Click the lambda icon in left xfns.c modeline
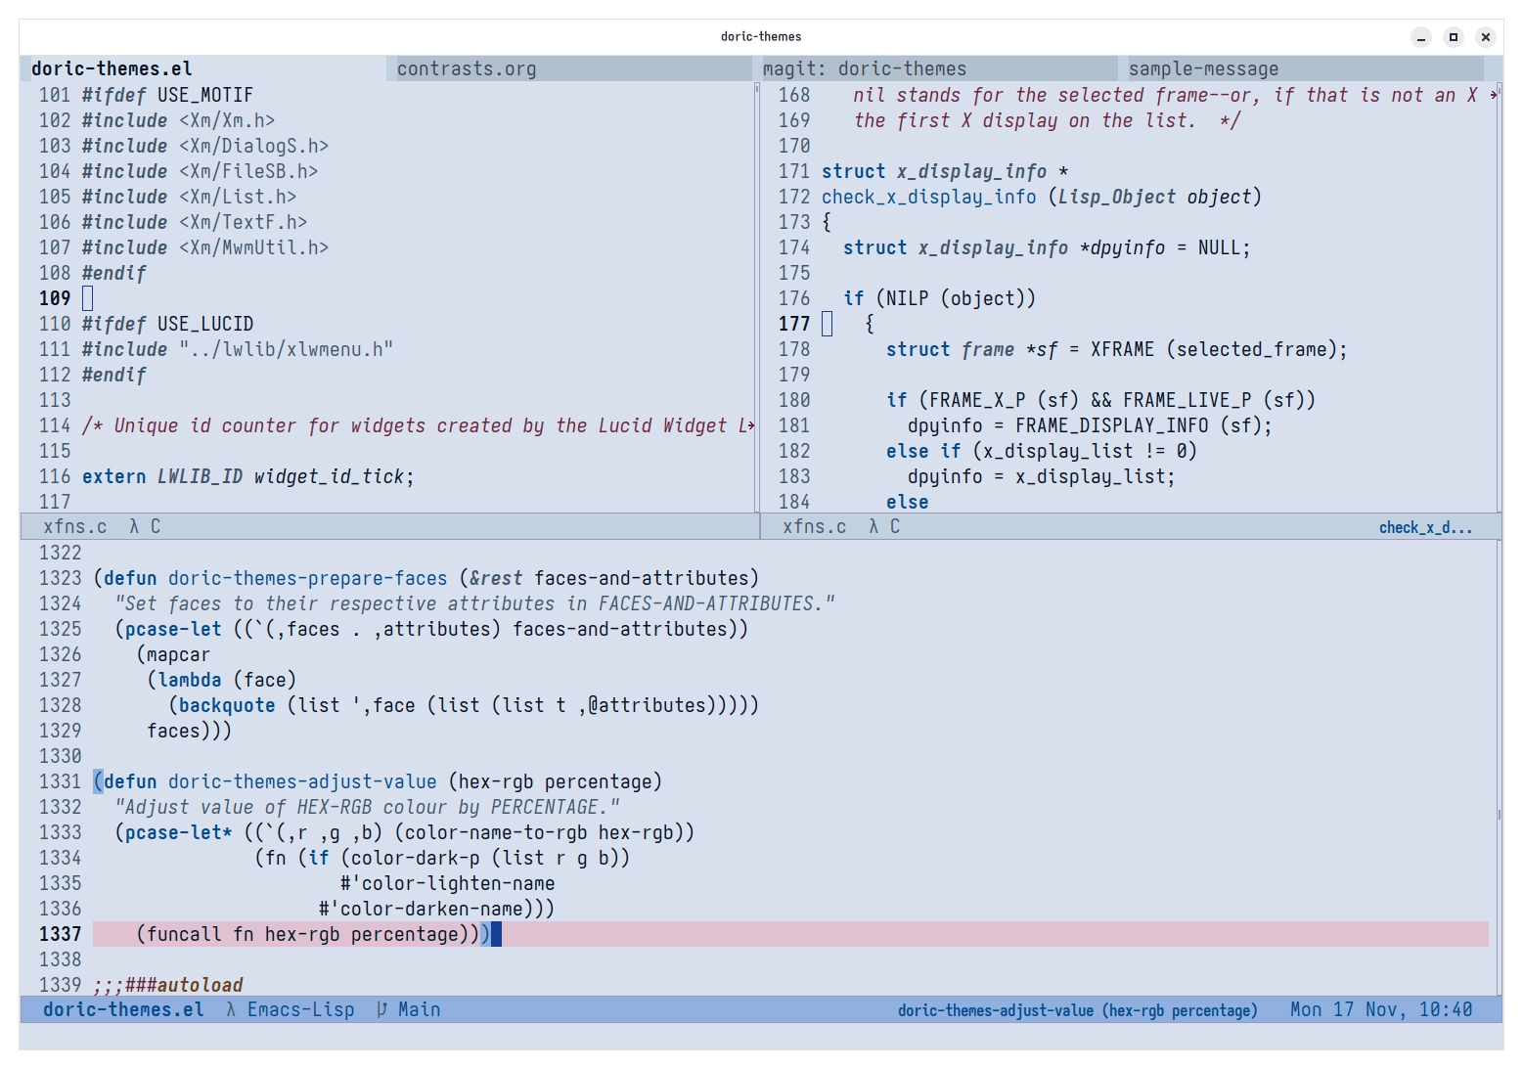Screen dimensions: 1523x1069 coord(134,526)
